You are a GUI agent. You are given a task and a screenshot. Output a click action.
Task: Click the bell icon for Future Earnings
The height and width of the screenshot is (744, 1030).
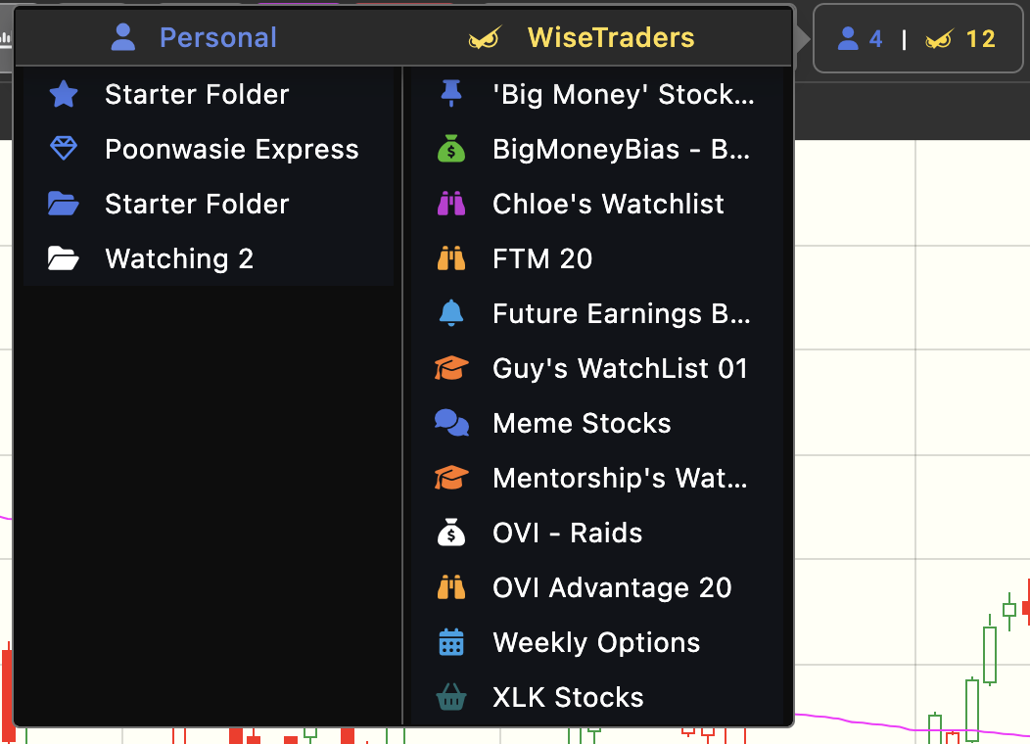click(450, 314)
